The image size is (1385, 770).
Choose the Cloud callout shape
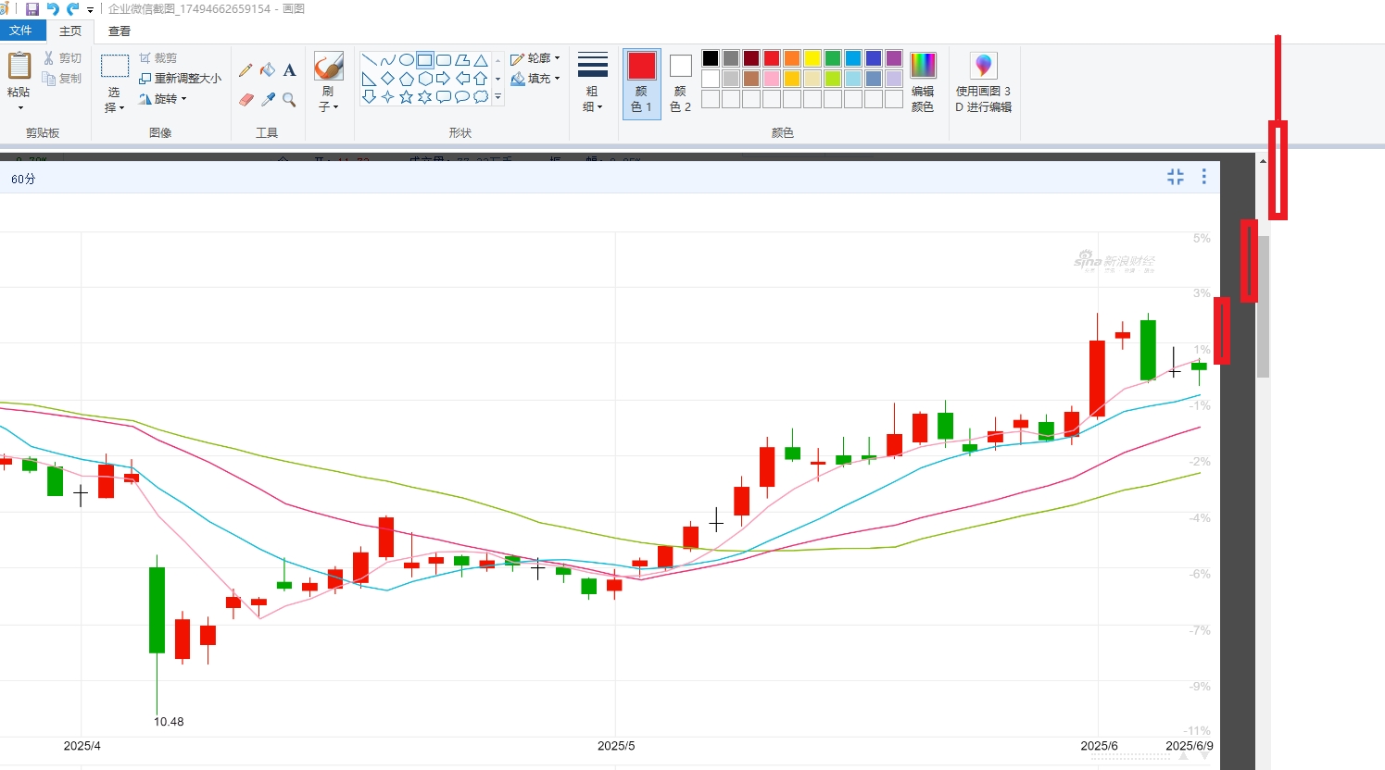[x=480, y=97]
